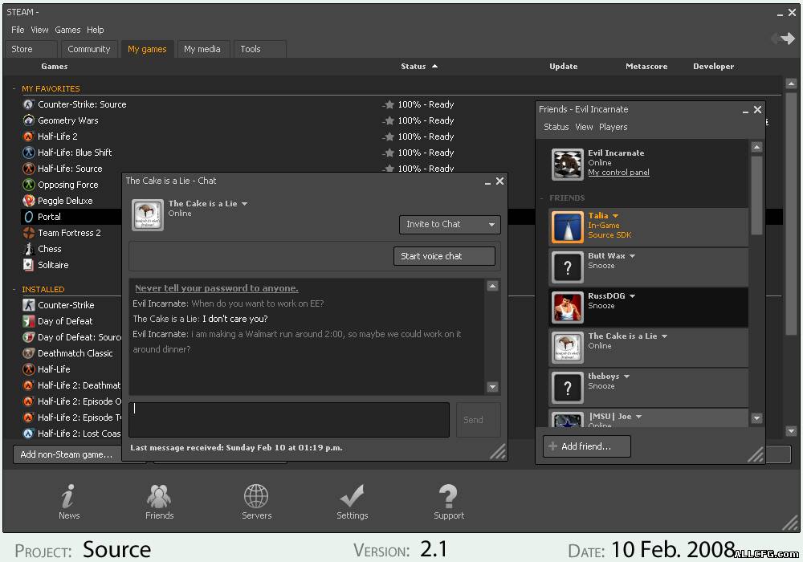The height and width of the screenshot is (562, 803).
Task: Click the Team Fortress 2 icon
Action: pos(29,233)
